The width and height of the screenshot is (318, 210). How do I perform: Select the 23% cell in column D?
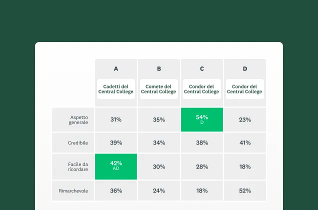click(x=244, y=120)
